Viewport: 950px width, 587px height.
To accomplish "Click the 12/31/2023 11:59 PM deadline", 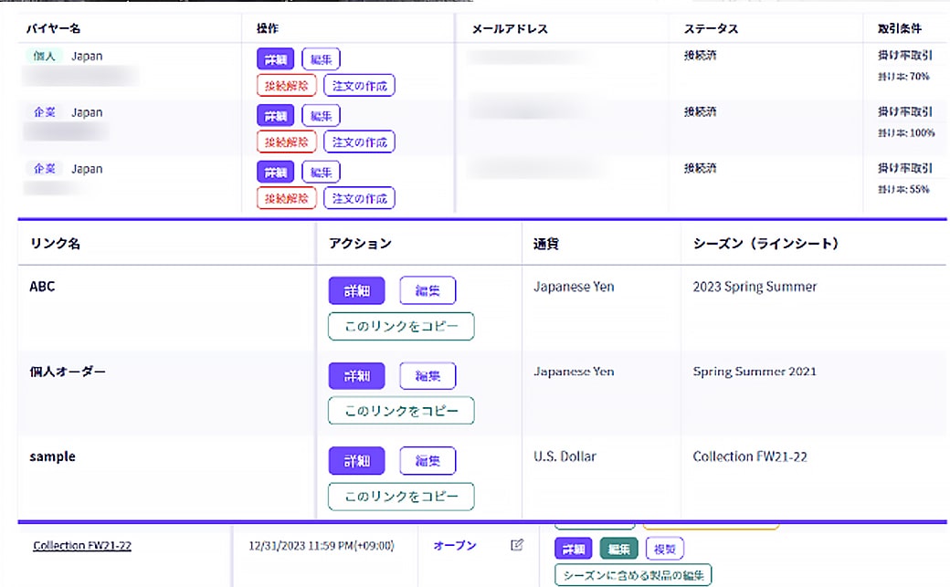I will tap(322, 546).
